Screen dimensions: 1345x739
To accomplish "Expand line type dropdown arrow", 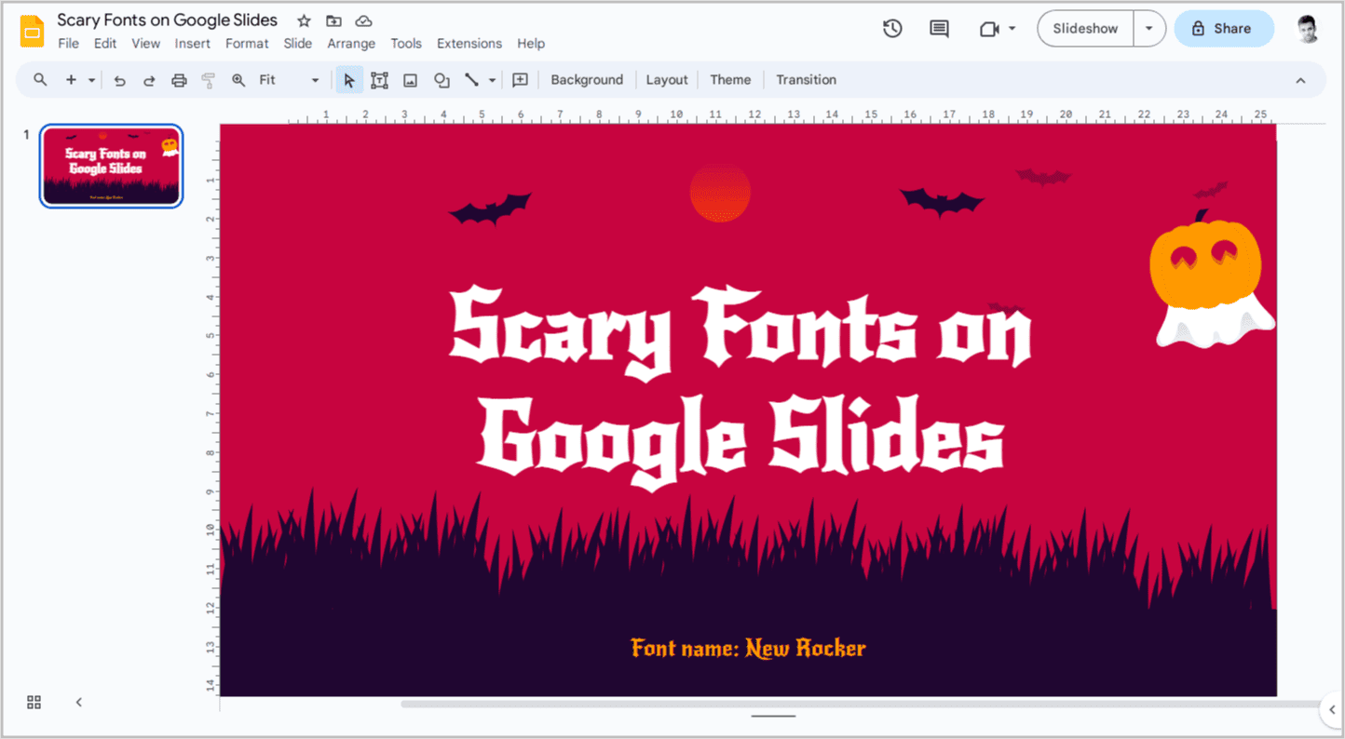I will 492,80.
